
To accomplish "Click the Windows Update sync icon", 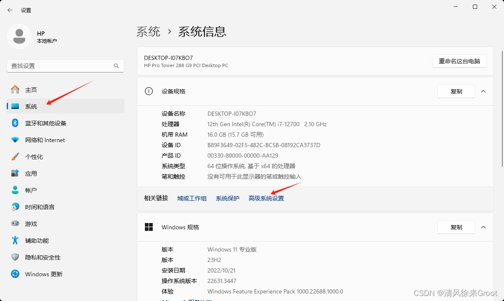I will tap(15, 274).
